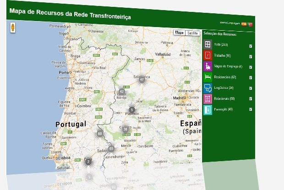
Task: Switch to the Satélite map view
Action: pos(193,33)
